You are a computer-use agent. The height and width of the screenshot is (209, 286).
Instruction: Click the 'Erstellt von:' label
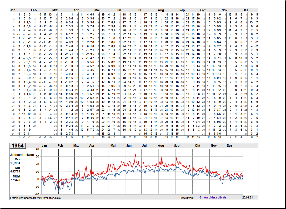point(186,198)
